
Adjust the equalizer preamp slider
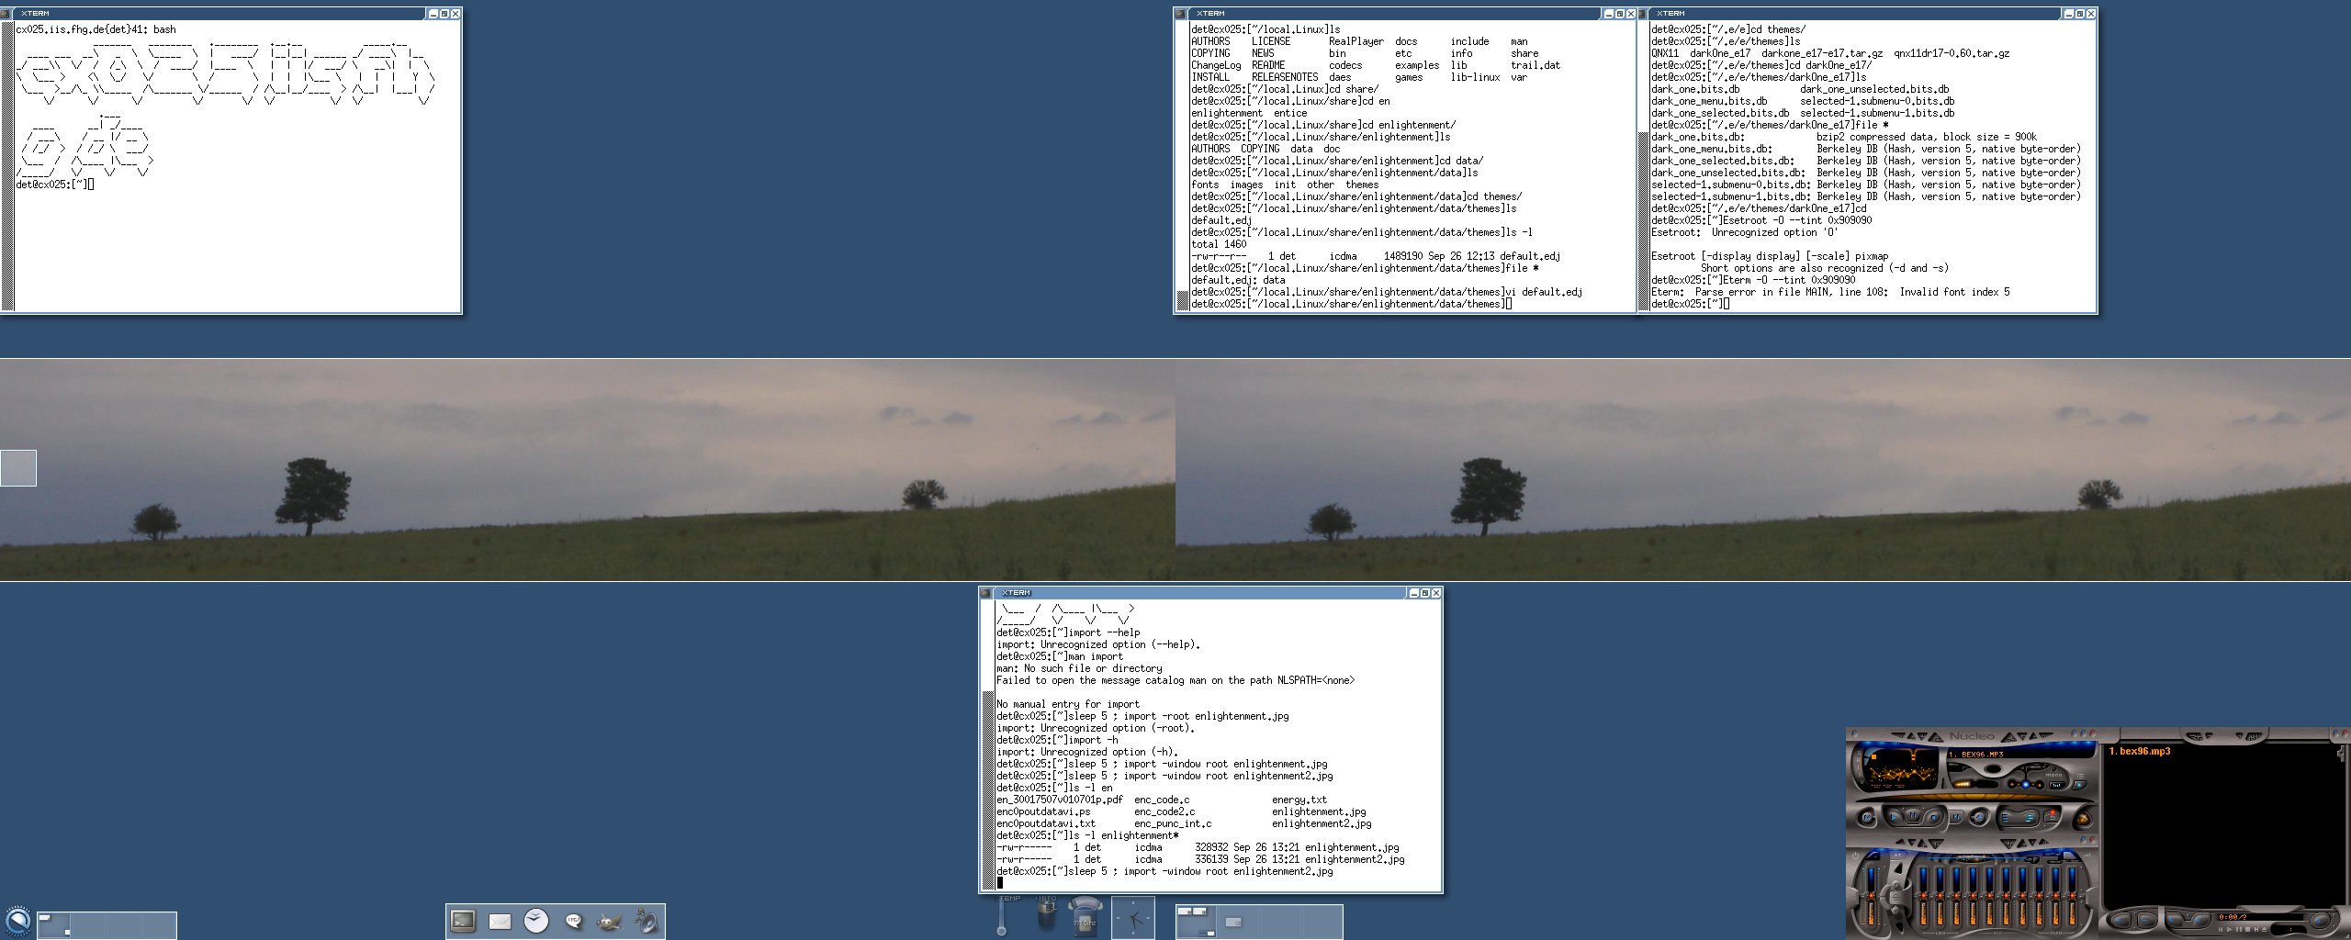[1873, 895]
